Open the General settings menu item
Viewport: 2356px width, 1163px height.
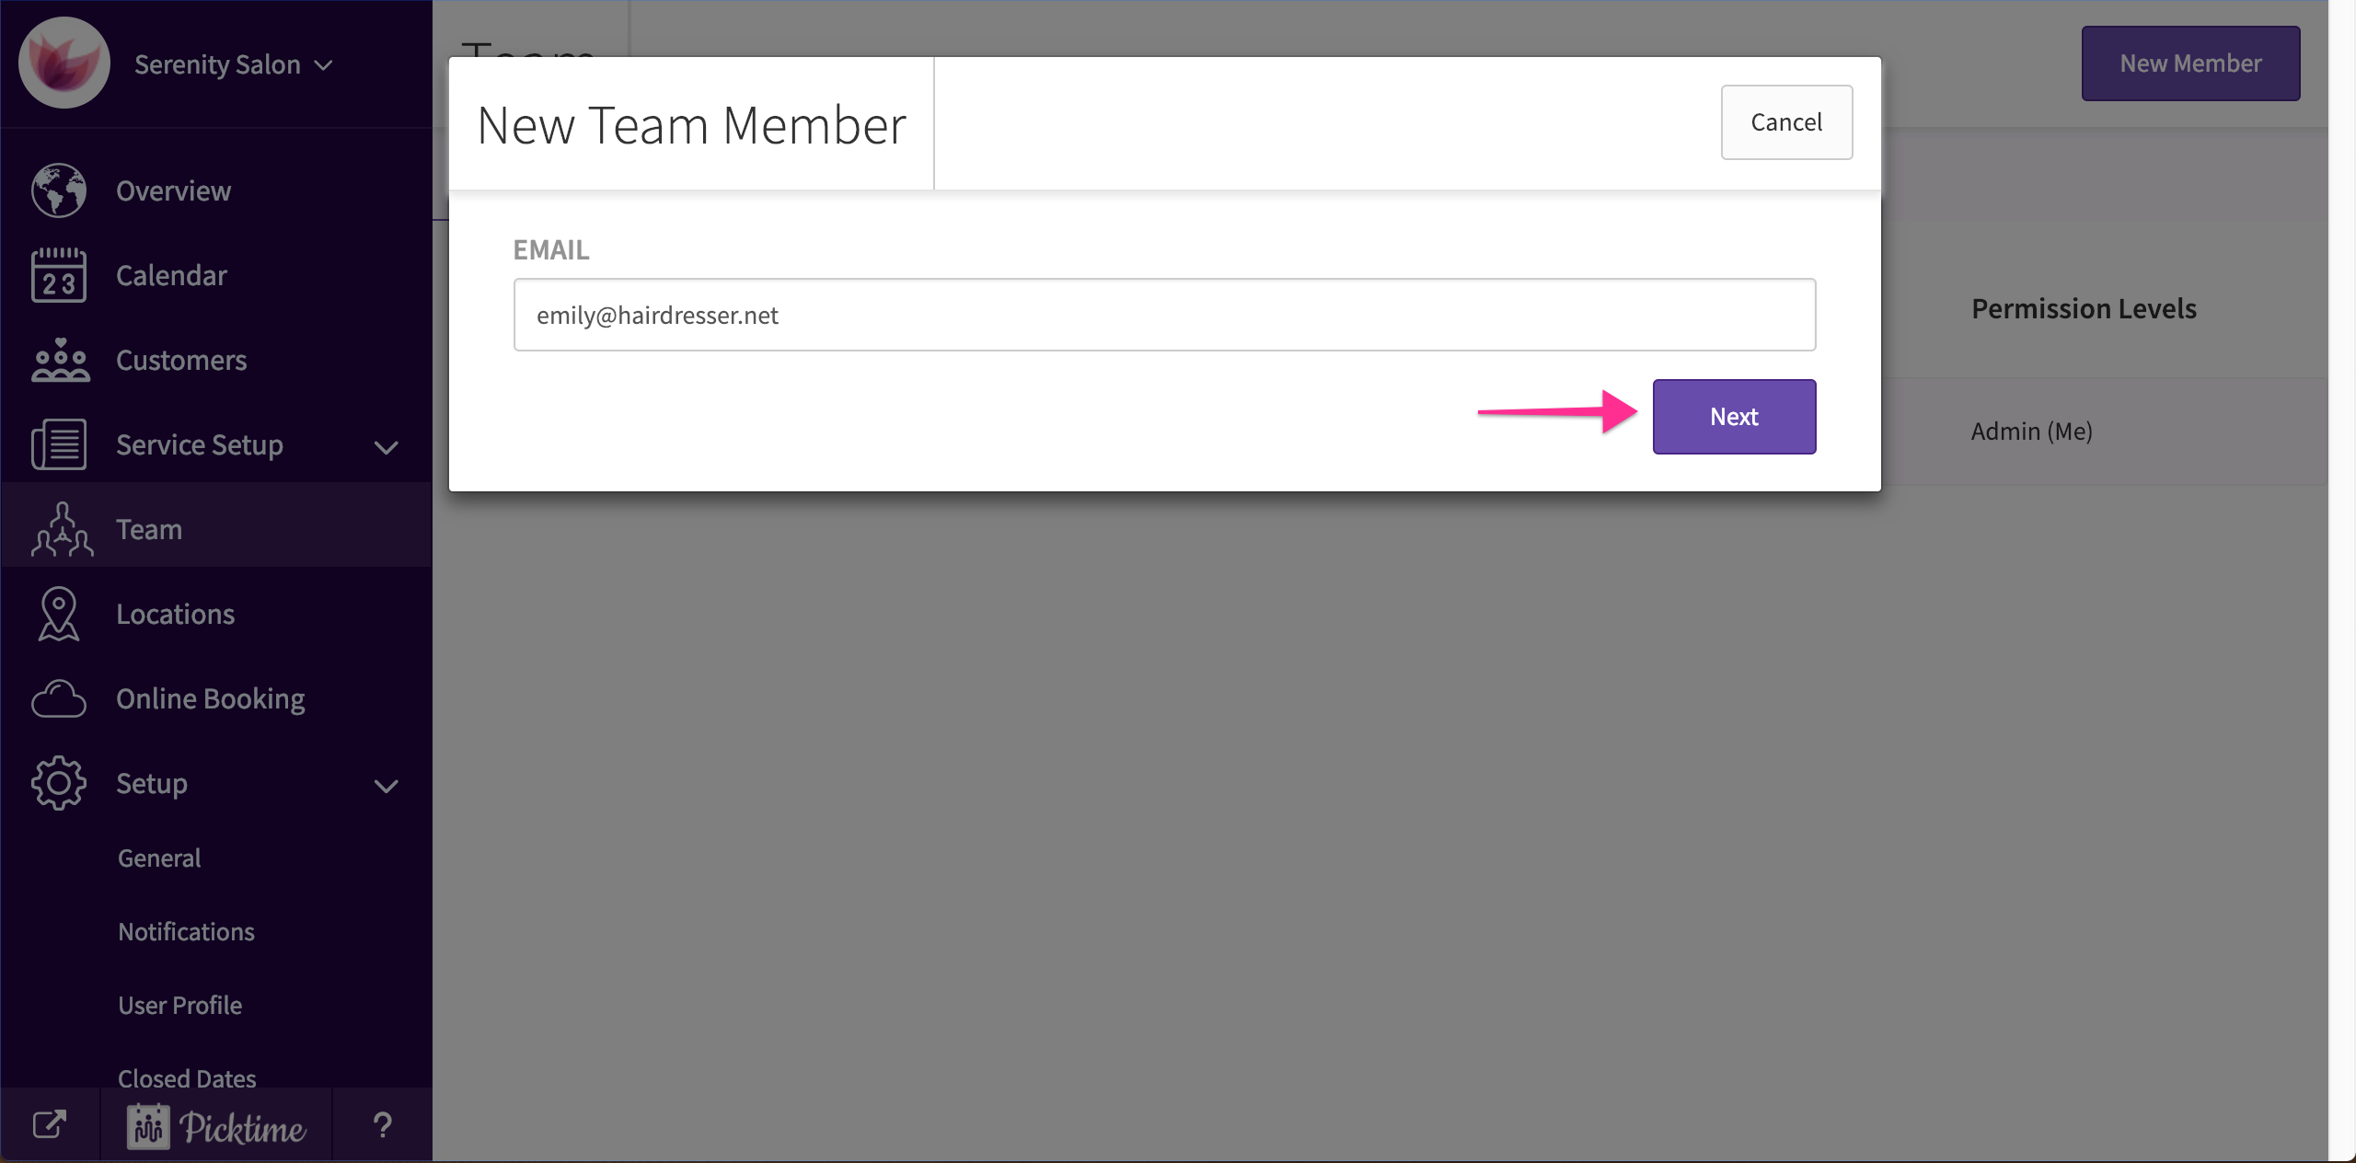click(x=159, y=858)
